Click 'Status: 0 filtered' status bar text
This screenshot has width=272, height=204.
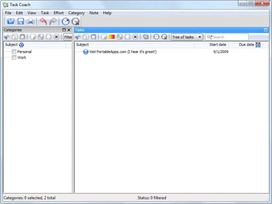click(x=152, y=198)
